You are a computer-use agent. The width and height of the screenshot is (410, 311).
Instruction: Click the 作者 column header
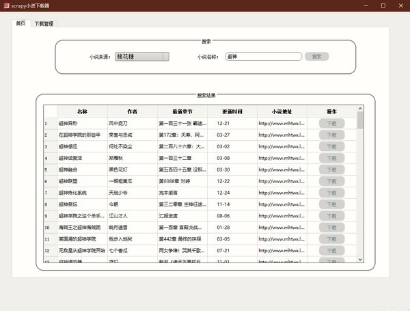pos(133,111)
